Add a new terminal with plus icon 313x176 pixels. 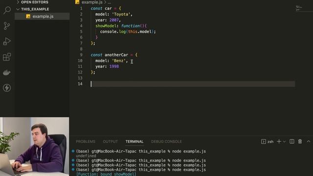click(x=279, y=141)
